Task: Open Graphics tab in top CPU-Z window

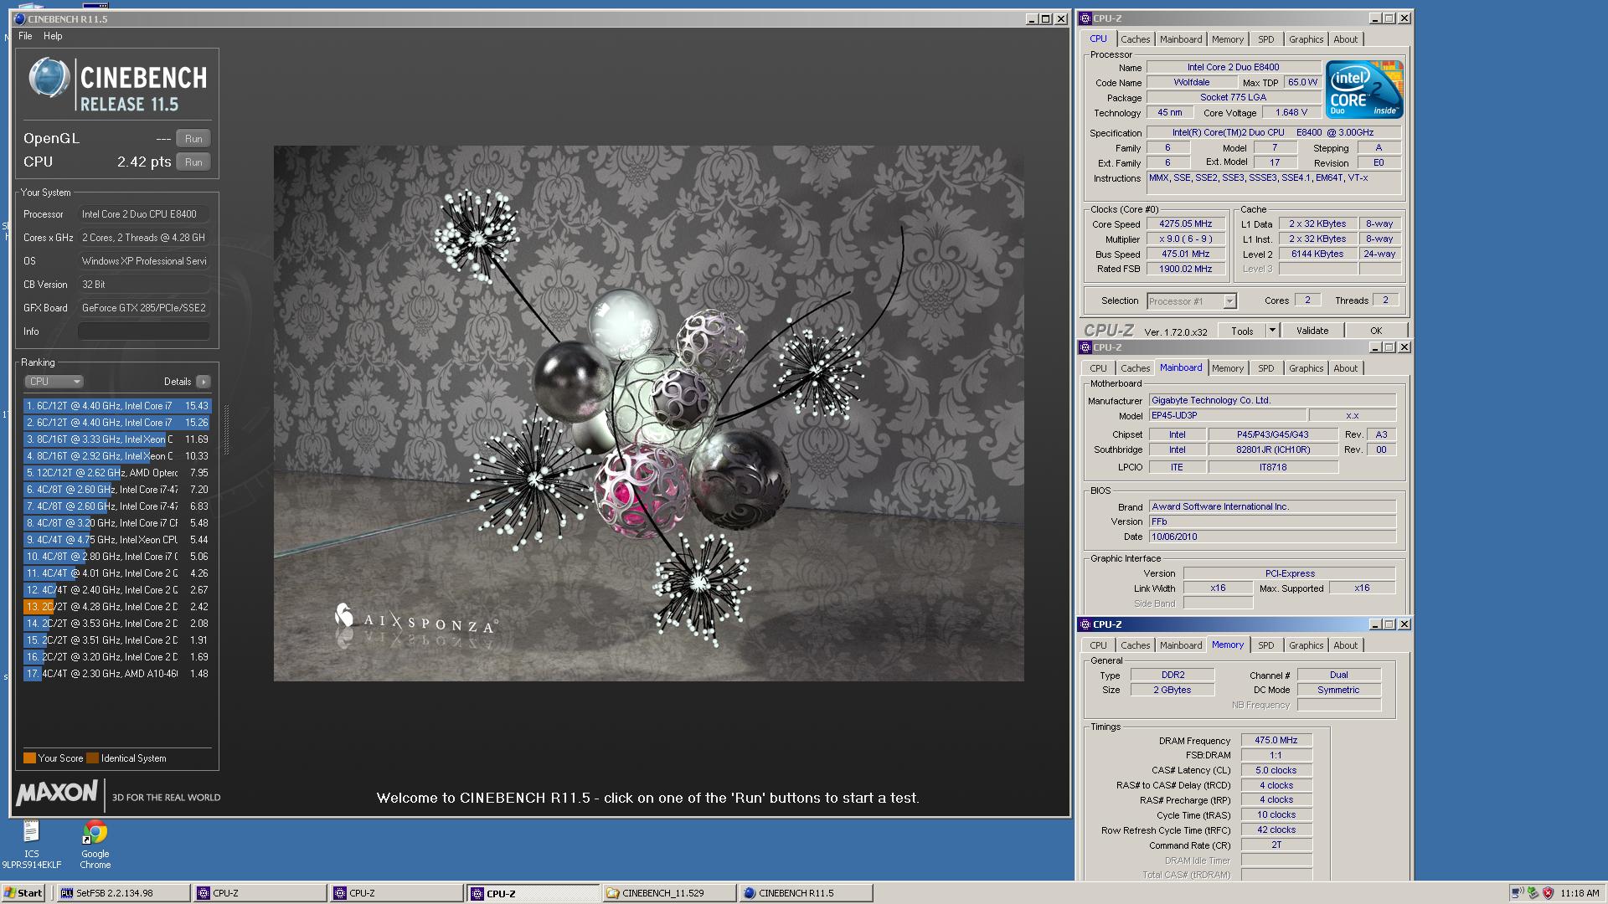Action: point(1306,39)
